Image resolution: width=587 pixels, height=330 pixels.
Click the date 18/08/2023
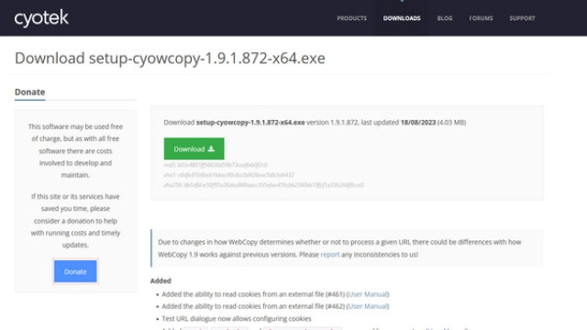(x=418, y=122)
